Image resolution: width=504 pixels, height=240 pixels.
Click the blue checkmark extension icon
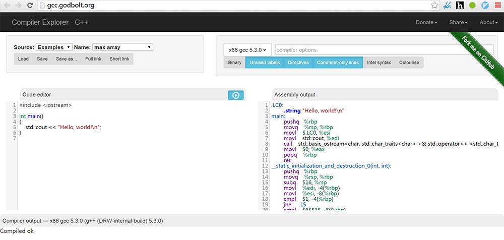coord(485,6)
